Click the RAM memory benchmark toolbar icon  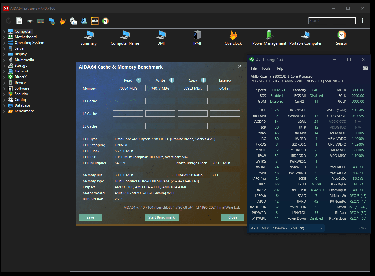(41, 21)
